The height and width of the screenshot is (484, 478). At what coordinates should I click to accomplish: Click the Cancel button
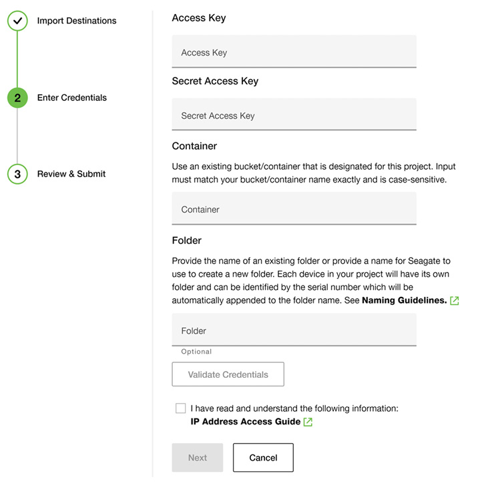tap(263, 458)
